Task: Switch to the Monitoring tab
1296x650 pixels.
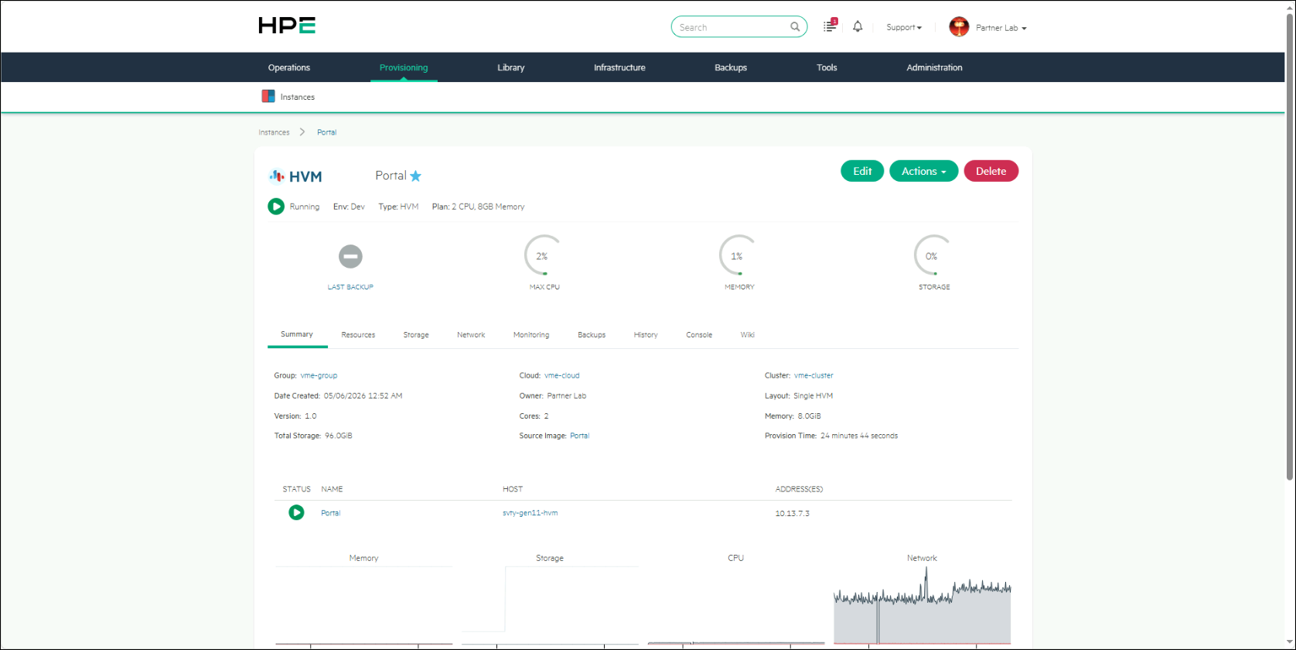Action: point(531,335)
